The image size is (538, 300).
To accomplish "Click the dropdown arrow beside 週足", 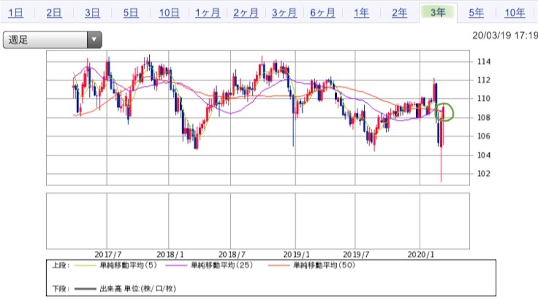I will (x=94, y=40).
